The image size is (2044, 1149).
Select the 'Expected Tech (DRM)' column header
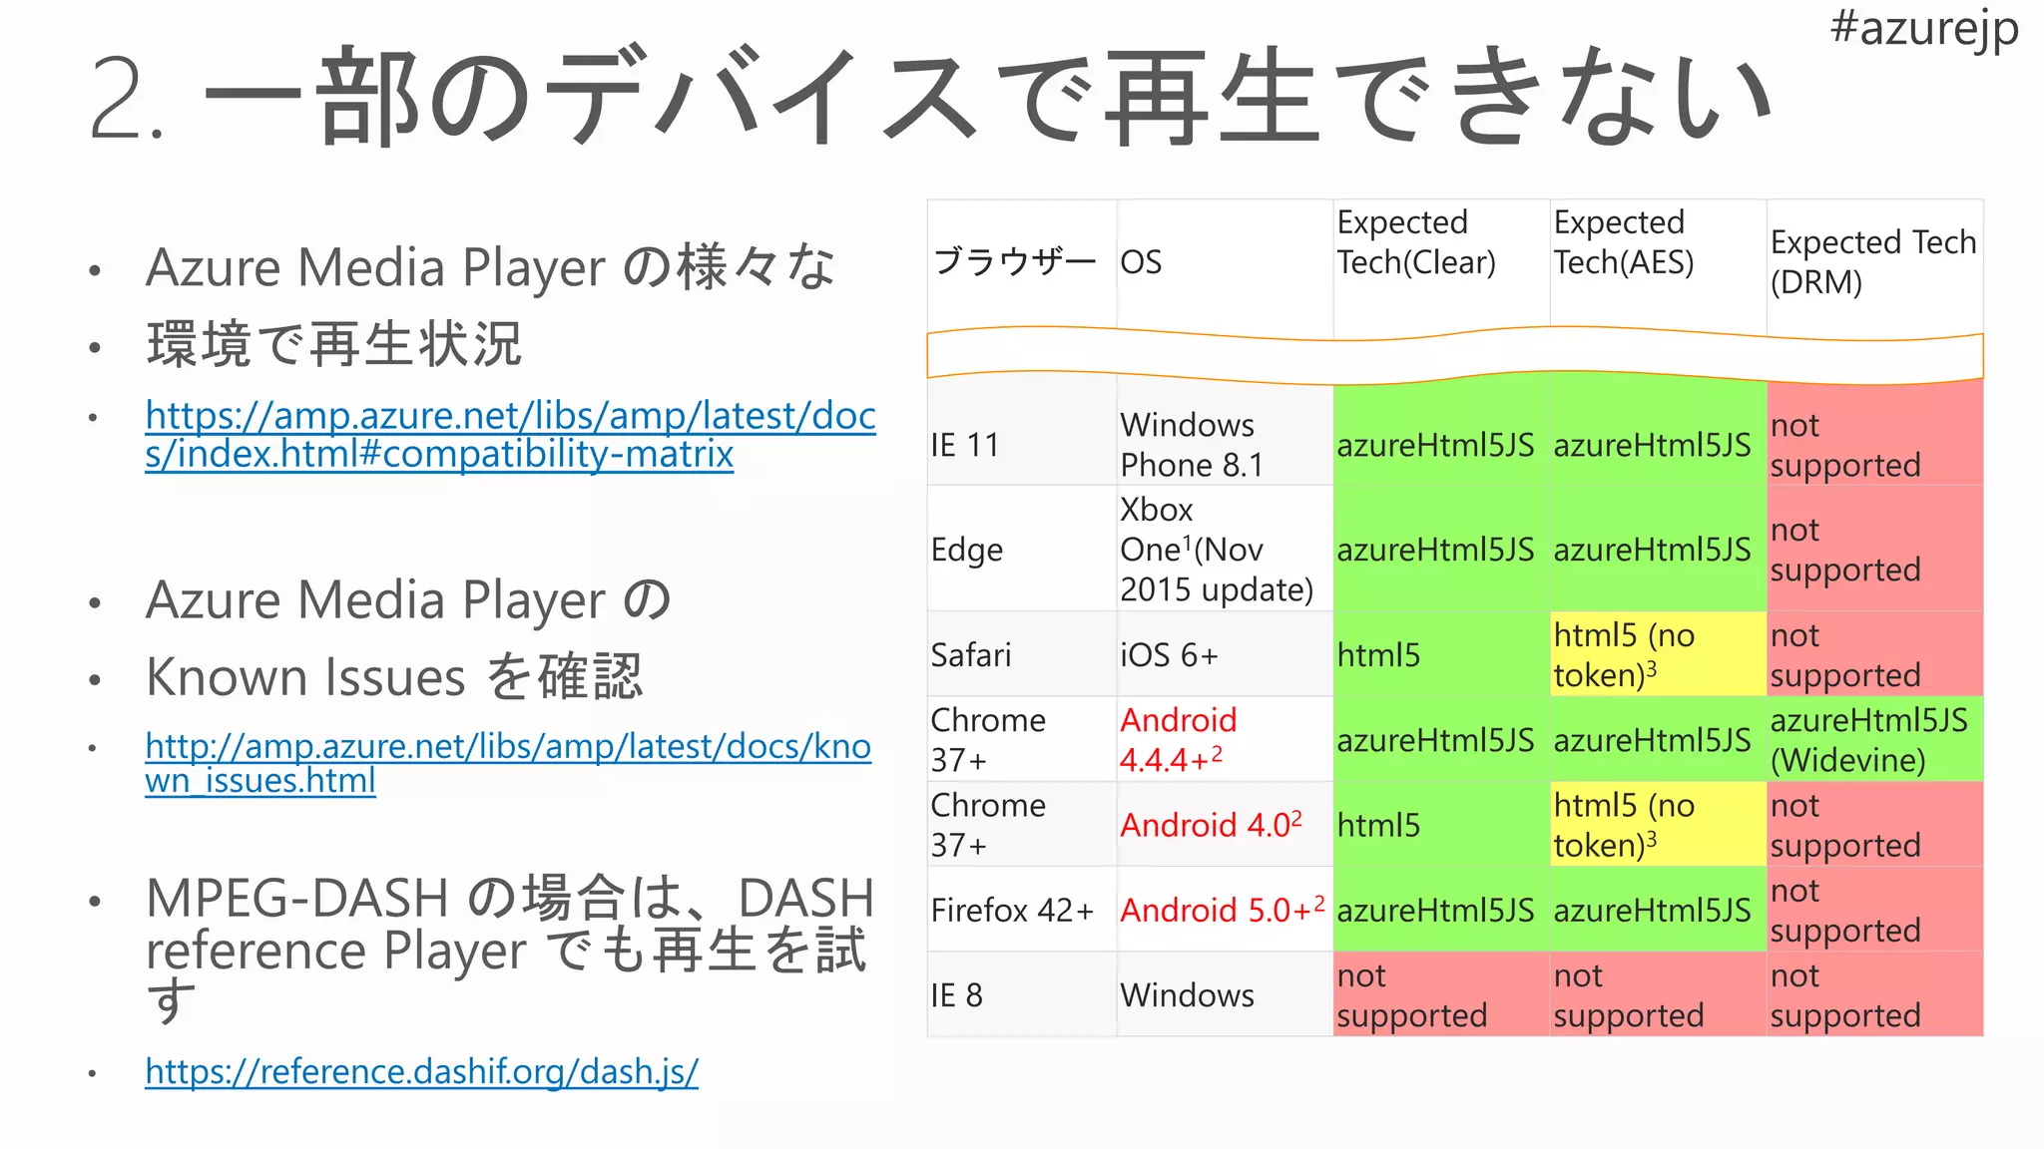pos(1874,262)
